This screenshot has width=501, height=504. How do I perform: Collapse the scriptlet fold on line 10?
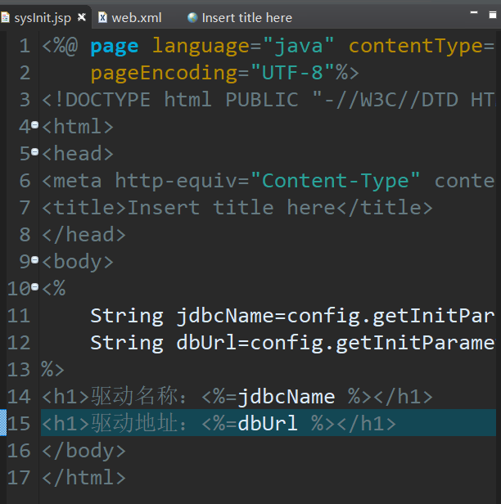(x=34, y=286)
